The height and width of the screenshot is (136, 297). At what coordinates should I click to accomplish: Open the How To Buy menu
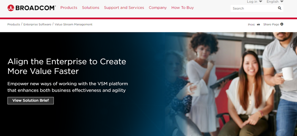[x=183, y=8]
